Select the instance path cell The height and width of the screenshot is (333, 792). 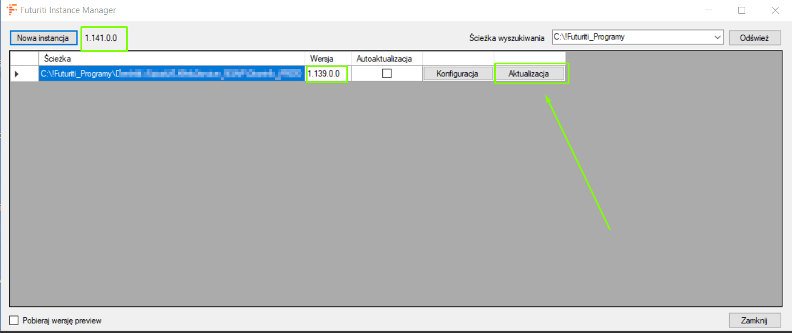tap(171, 73)
